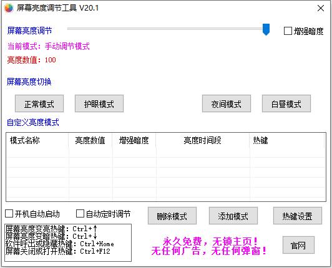
Task: Click the 屏幕亮度变亮热键: Ctrl+↑ line
Action: [51, 229]
